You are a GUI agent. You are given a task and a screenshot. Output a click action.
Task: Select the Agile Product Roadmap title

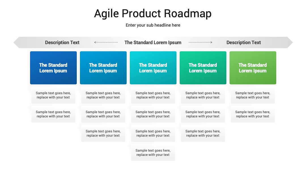pyautogui.click(x=153, y=14)
